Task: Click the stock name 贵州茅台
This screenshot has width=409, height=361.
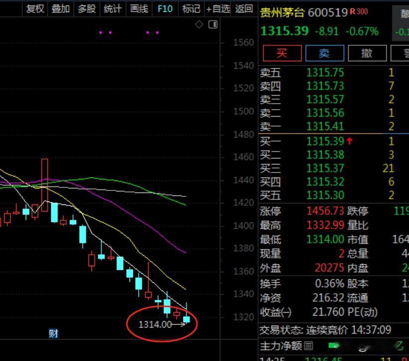Action: [x=282, y=12]
